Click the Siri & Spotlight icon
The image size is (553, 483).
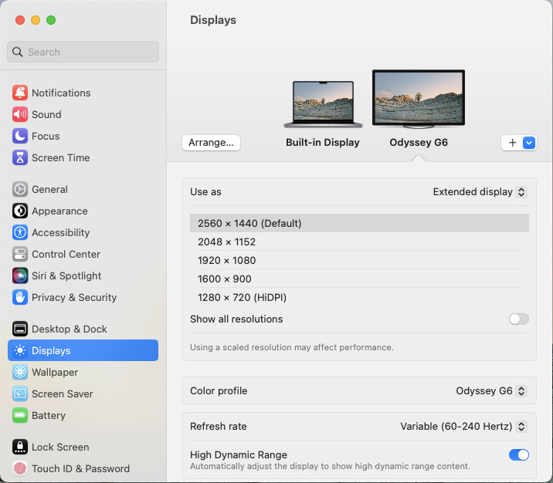[20, 275]
